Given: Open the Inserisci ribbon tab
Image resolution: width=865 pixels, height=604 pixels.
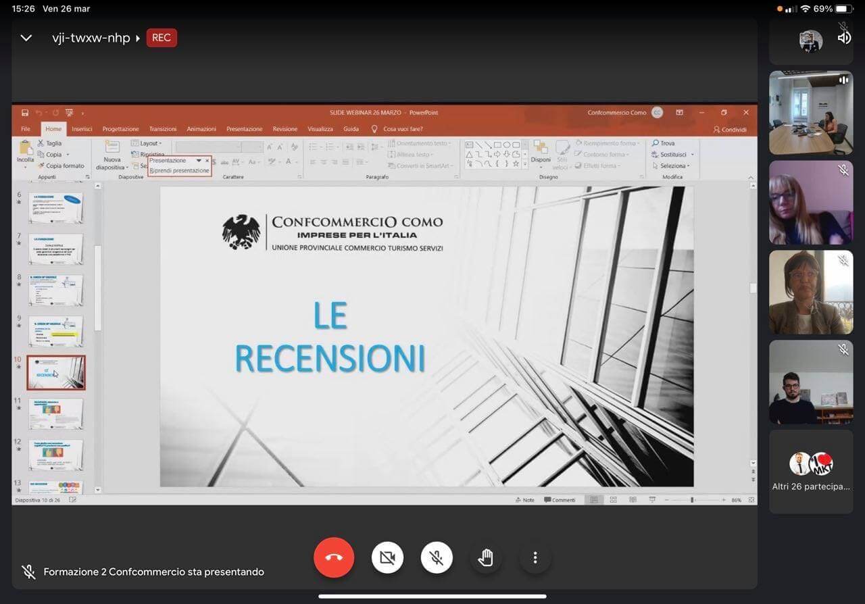Looking at the screenshot, I should 82,129.
